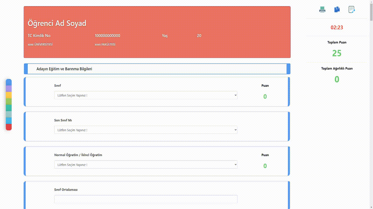Viewport: 373px width, 209px height.
Task: Open the note edit pencil icon
Action: click(x=352, y=10)
